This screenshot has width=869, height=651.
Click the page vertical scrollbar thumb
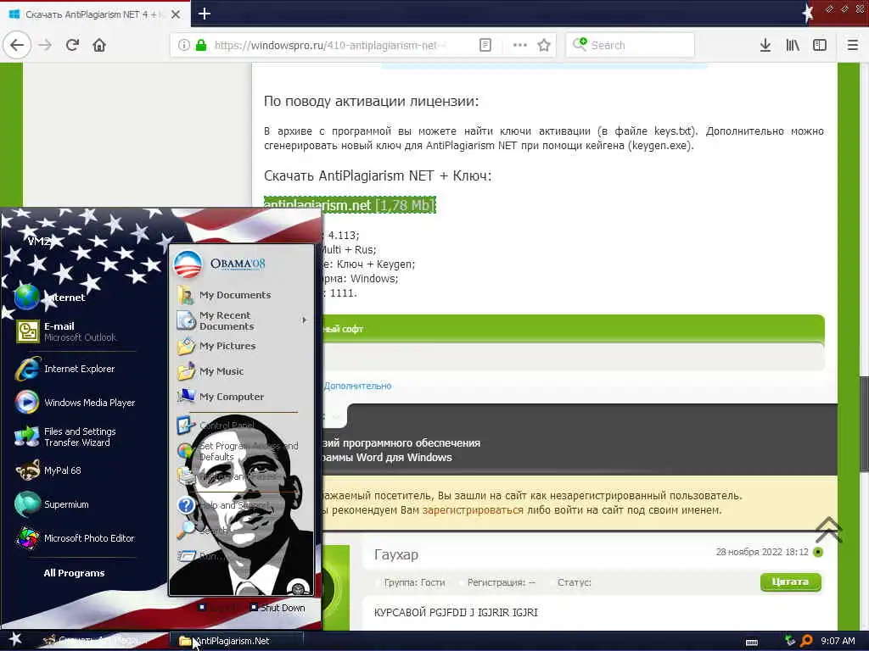click(863, 424)
